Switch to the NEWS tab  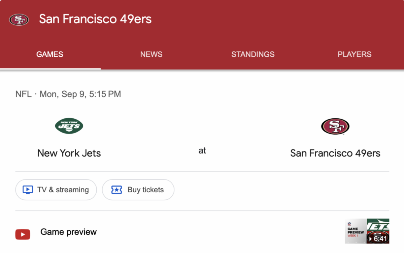point(151,54)
